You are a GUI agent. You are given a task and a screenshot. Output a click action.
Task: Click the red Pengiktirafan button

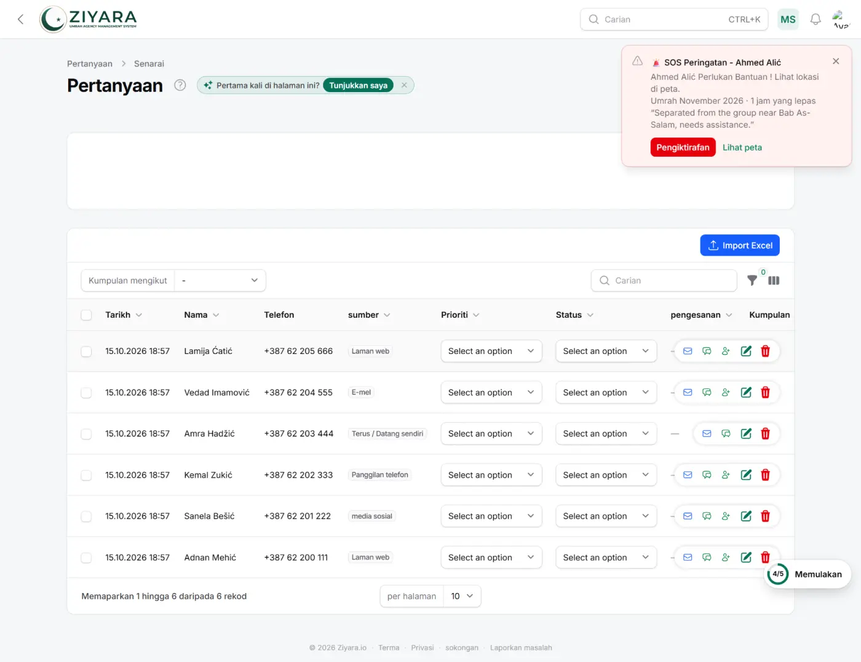(683, 148)
